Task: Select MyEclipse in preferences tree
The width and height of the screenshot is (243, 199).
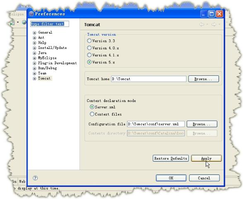Action: click(x=47, y=58)
